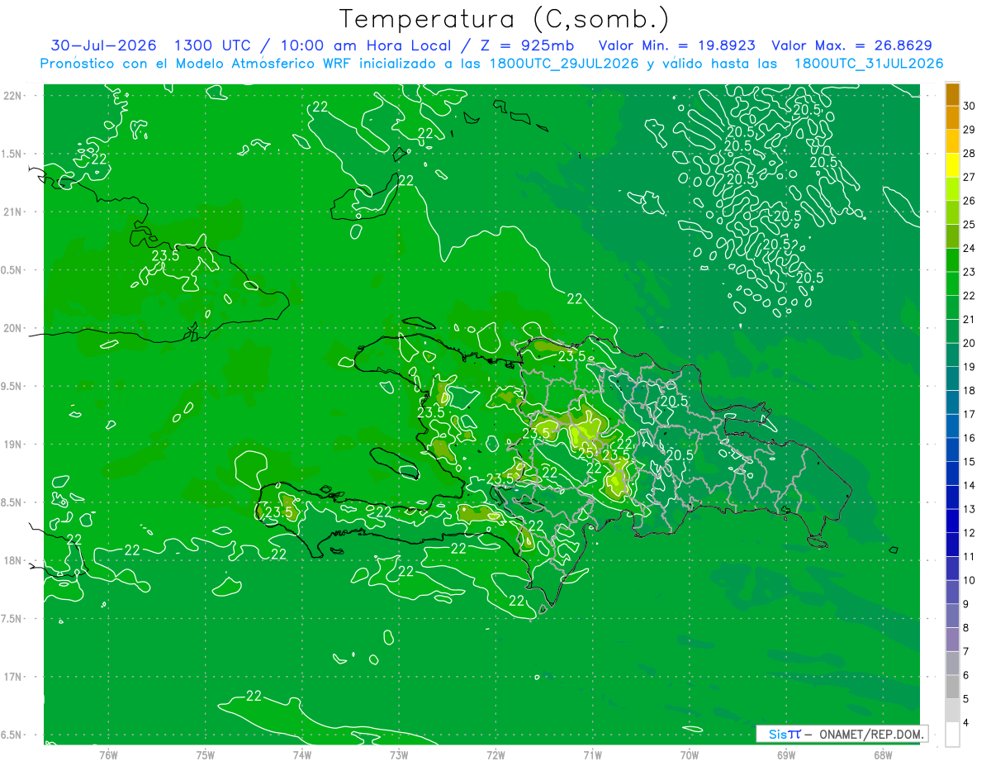Click the "74W" longitude axis label
Image resolution: width=991 pixels, height=766 pixels.
point(302,754)
